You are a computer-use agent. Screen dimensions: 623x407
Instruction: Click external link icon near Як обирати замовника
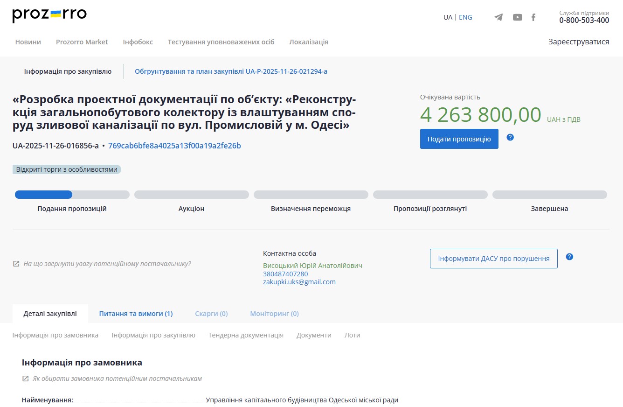pyautogui.click(x=26, y=379)
